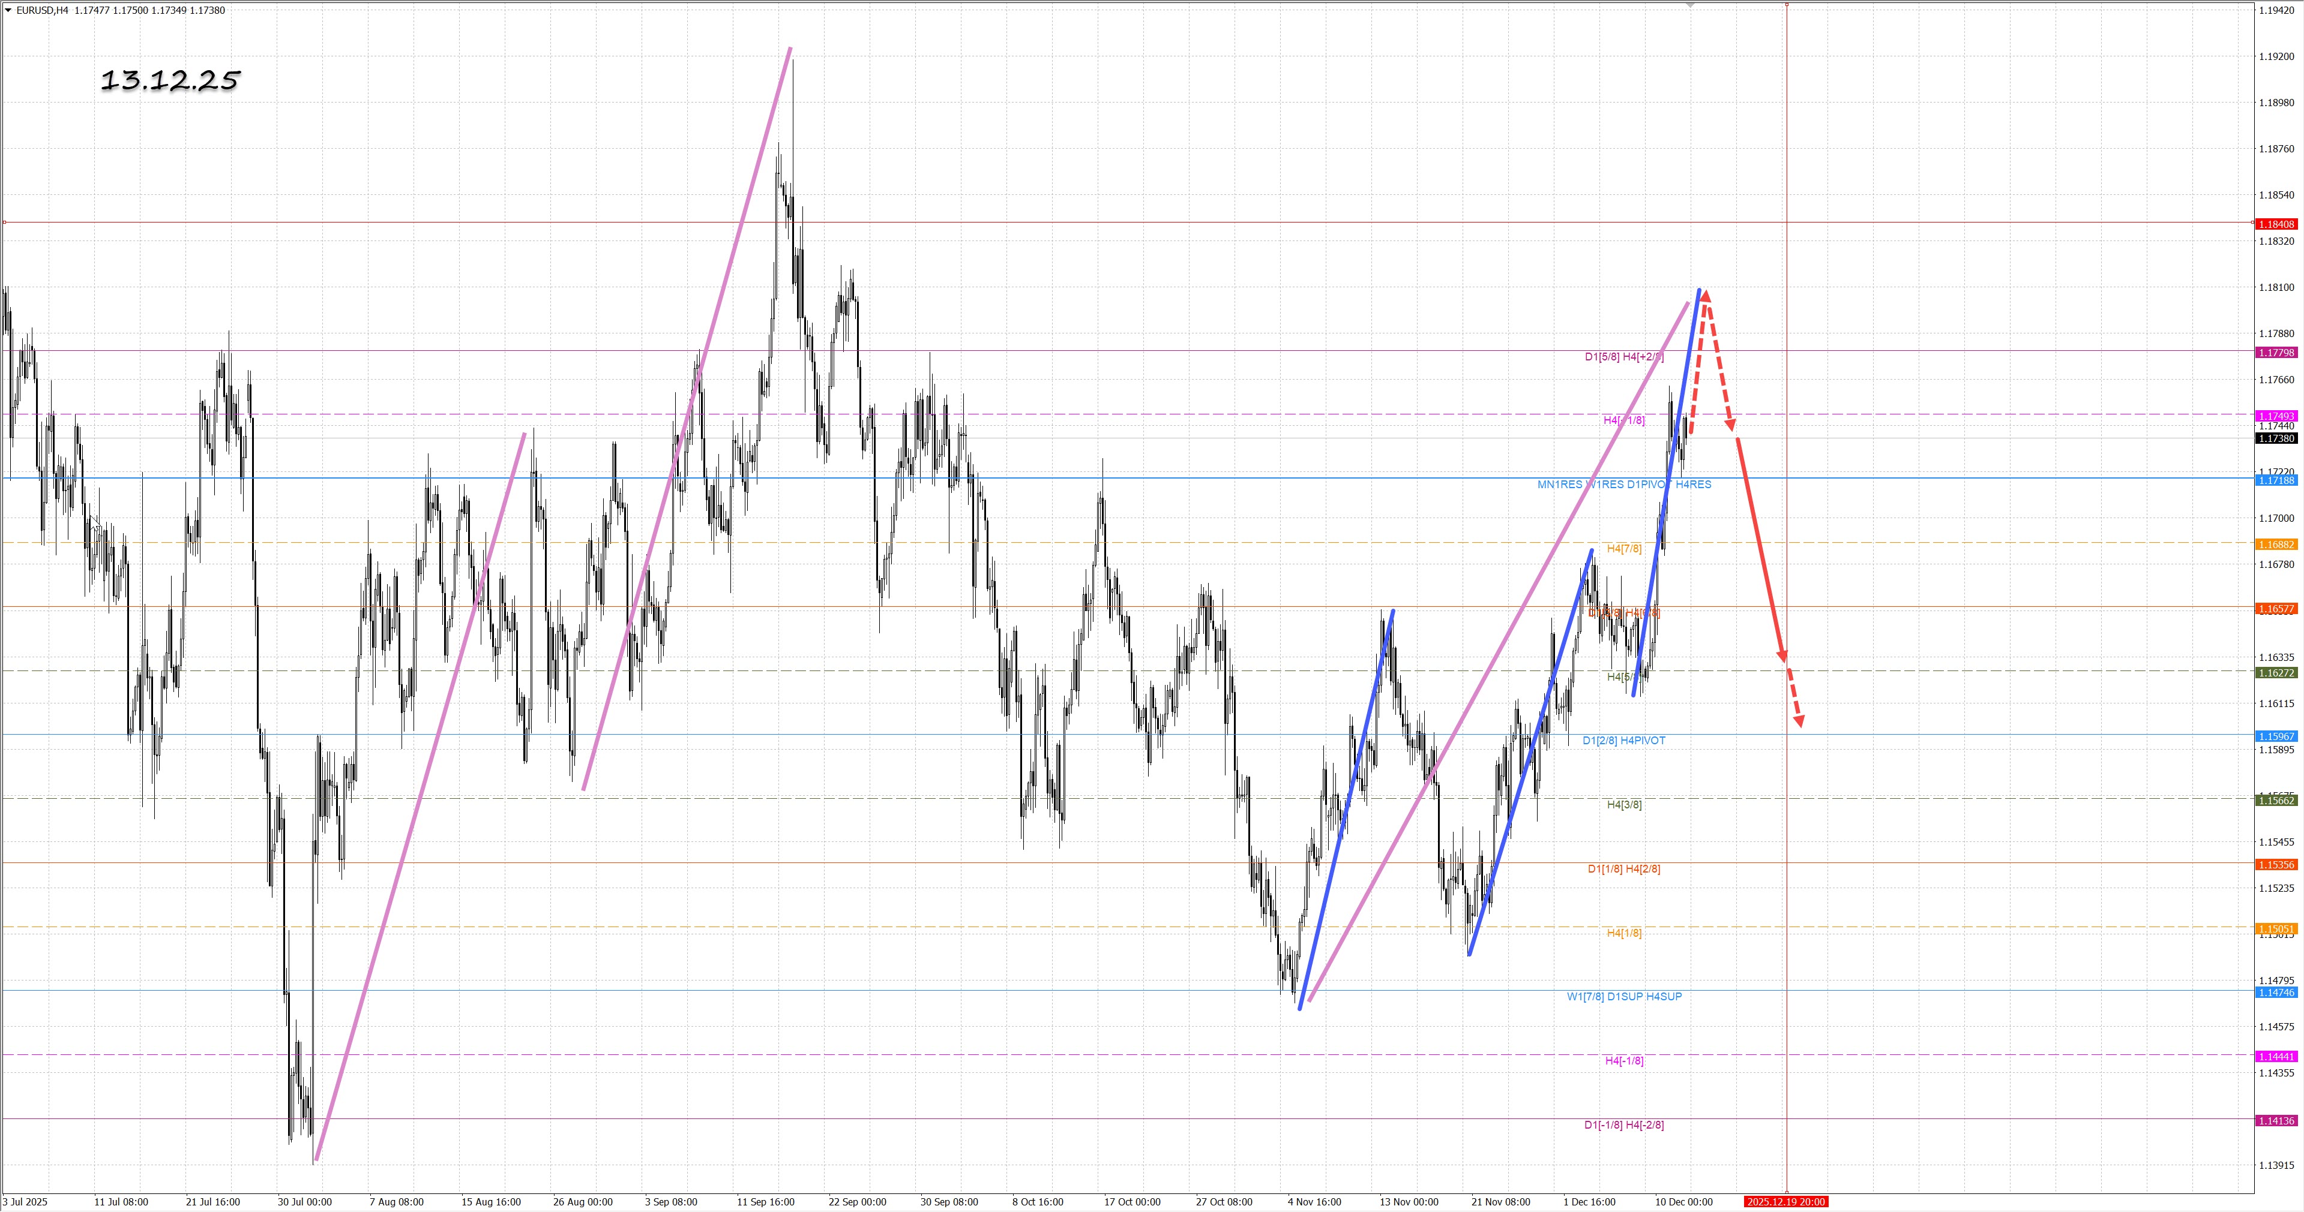Viewport: 2304px width, 1212px height.
Task: Click the 13.12.25 date text label
Action: pos(170,82)
